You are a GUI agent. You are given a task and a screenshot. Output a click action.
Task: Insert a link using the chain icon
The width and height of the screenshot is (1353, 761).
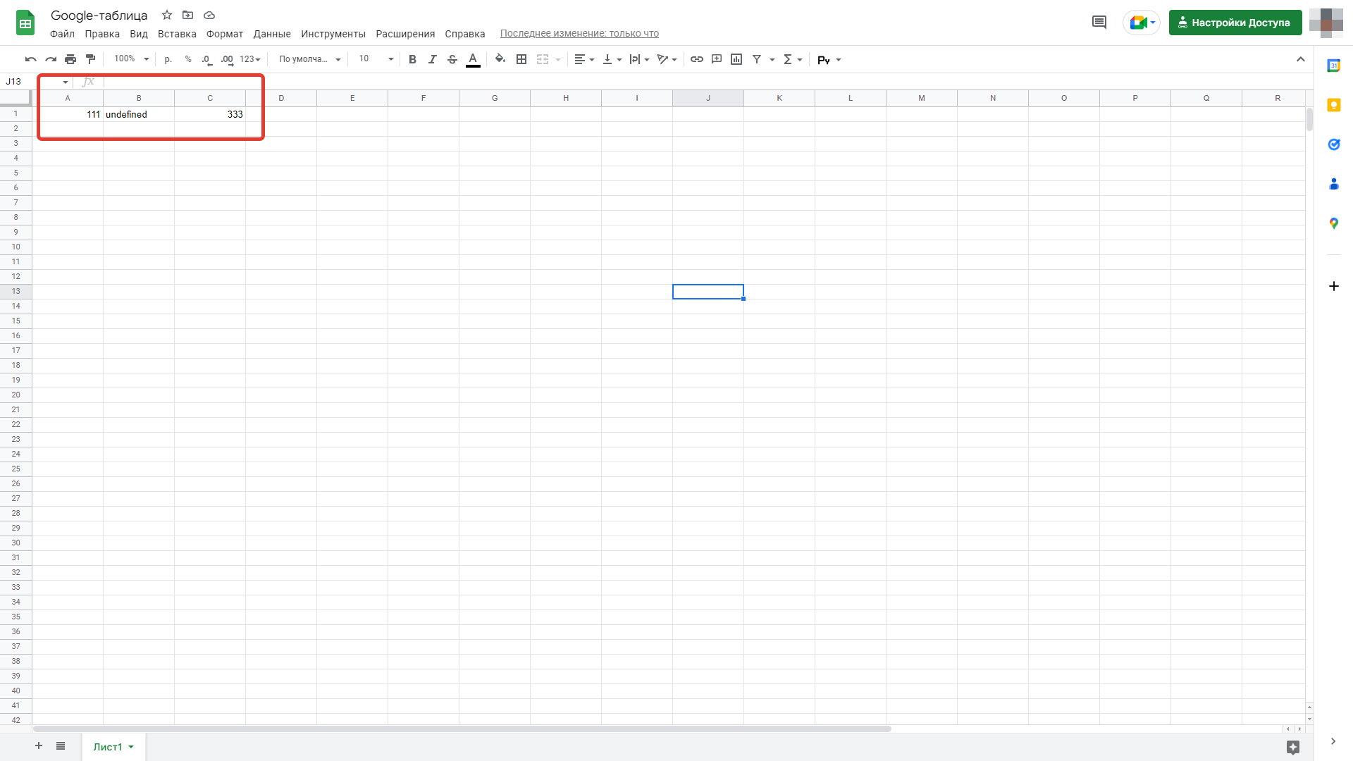click(x=696, y=59)
